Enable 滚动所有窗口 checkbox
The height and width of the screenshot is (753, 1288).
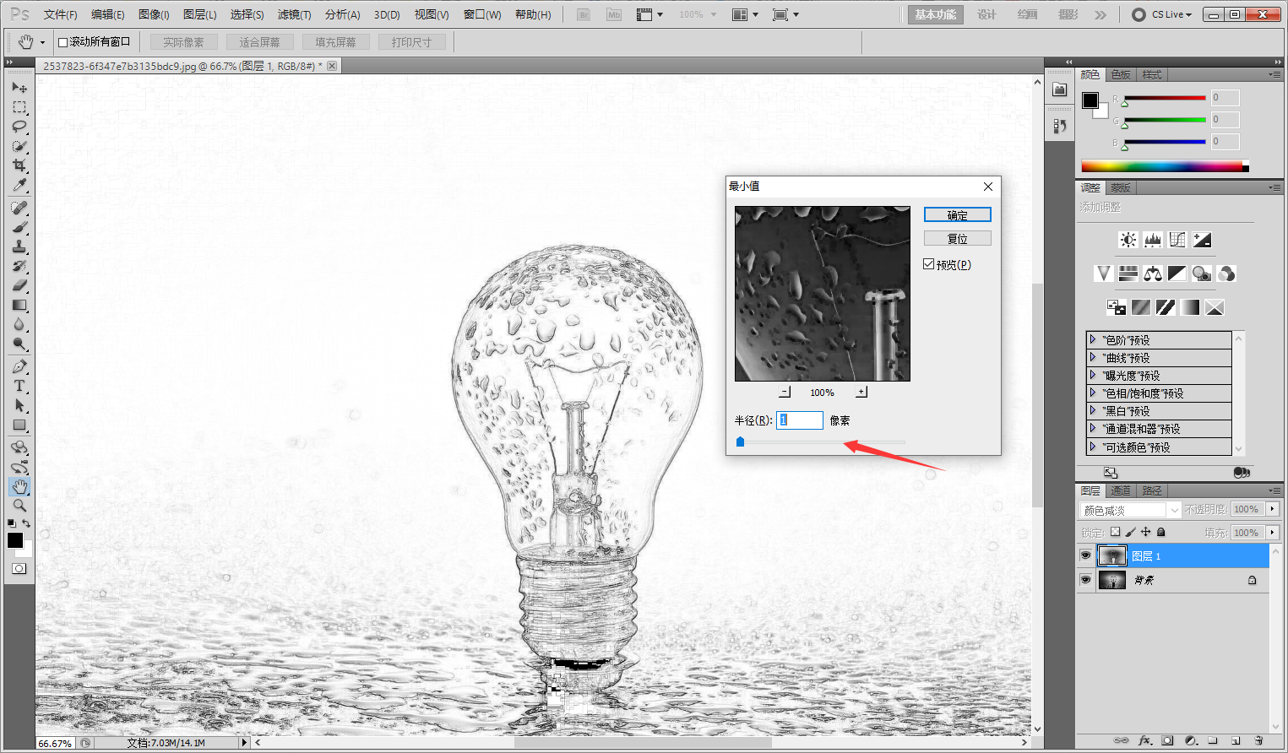[x=62, y=42]
